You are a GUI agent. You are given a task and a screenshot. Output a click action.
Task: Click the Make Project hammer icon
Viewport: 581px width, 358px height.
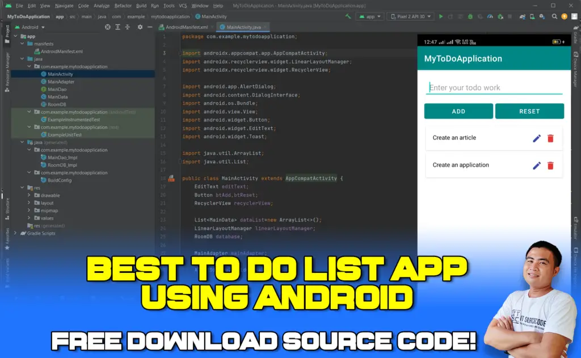click(x=348, y=16)
